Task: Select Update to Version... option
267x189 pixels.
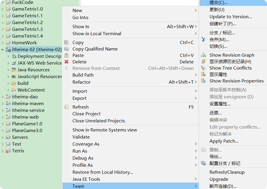Action: pyautogui.click(x=233, y=17)
